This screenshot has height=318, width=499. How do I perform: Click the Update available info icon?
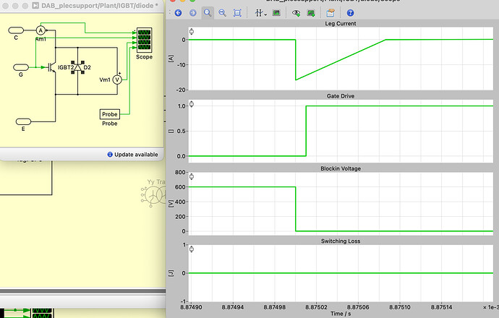pos(110,155)
